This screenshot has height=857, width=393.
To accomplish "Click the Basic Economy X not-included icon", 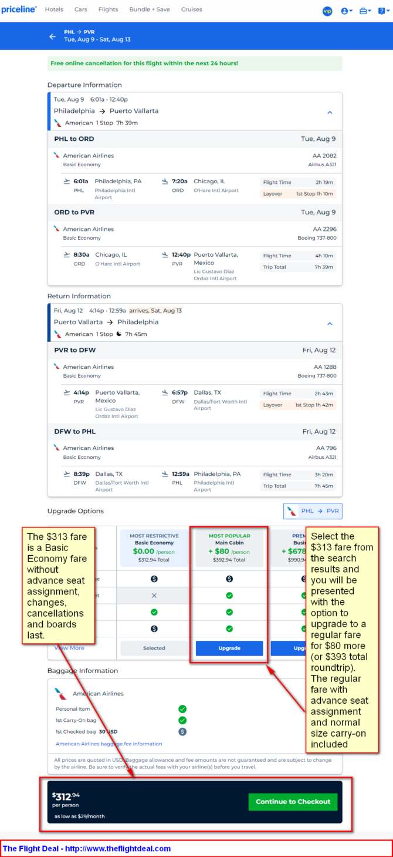I will pos(154,595).
